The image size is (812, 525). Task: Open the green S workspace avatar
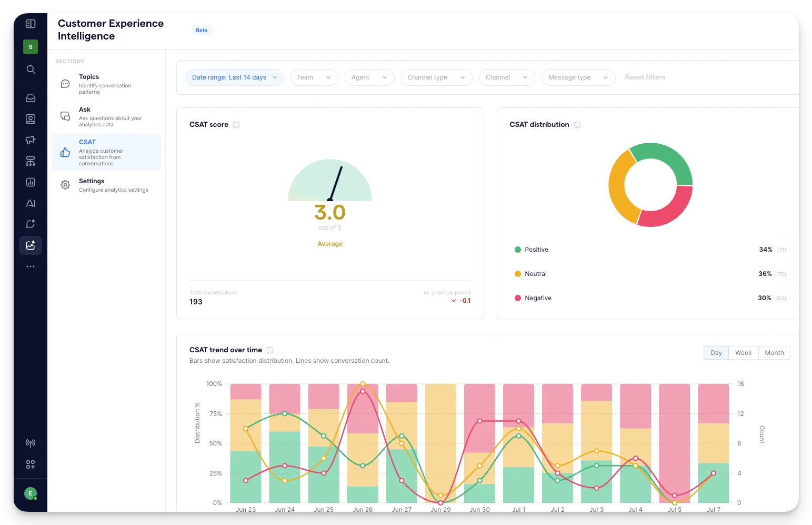[x=31, y=47]
